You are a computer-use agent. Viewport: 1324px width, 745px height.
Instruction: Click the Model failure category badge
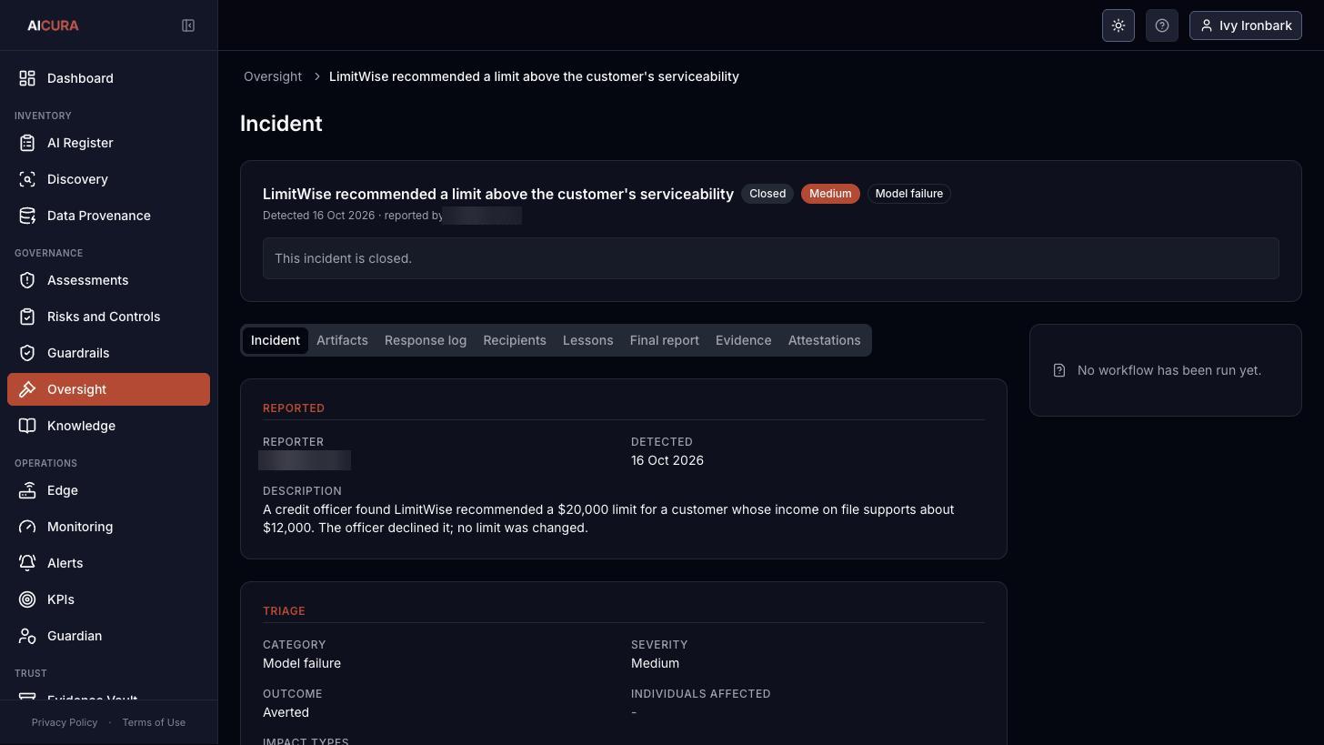click(x=908, y=194)
